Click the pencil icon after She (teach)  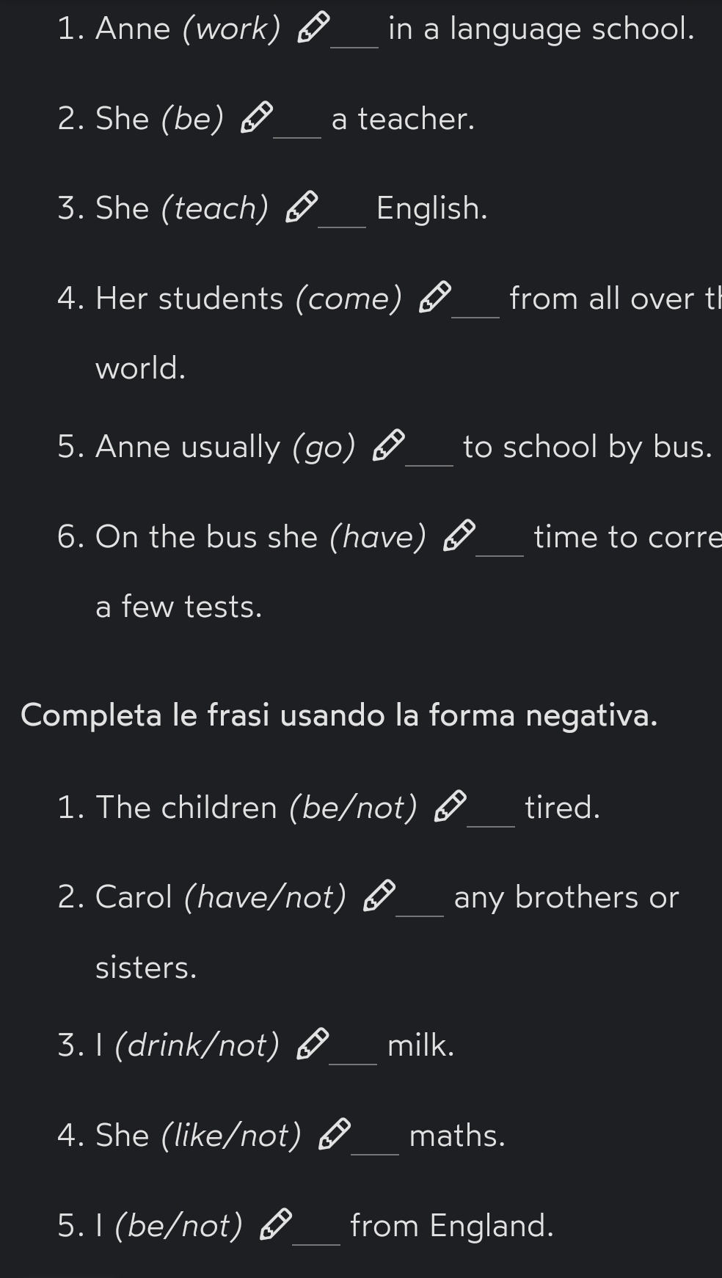(x=302, y=208)
